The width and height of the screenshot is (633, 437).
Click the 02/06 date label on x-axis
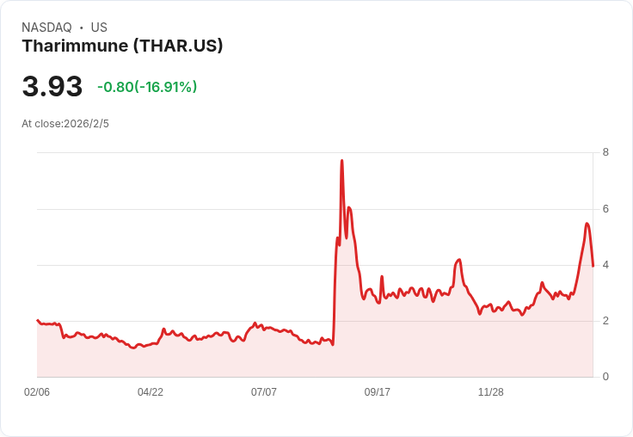click(x=37, y=391)
